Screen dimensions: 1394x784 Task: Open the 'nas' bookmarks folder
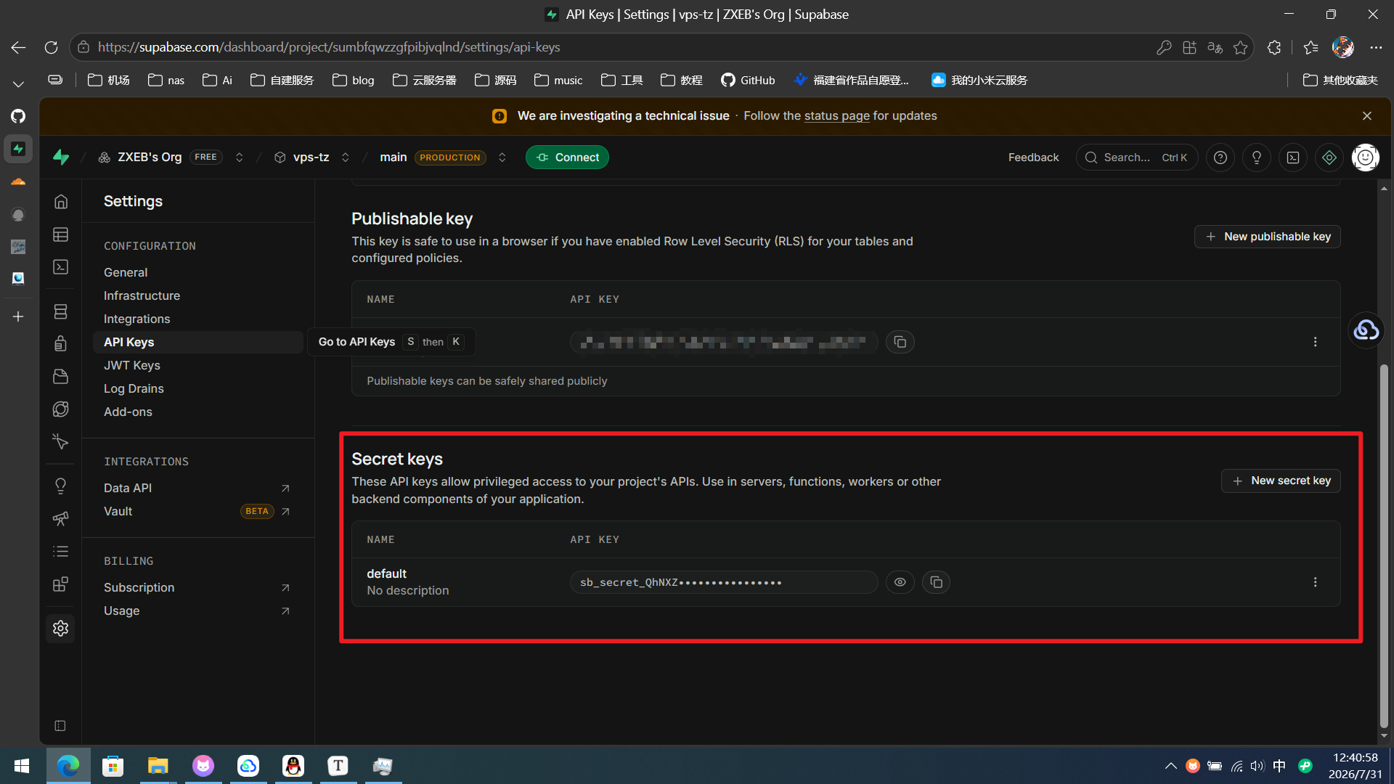tap(166, 80)
